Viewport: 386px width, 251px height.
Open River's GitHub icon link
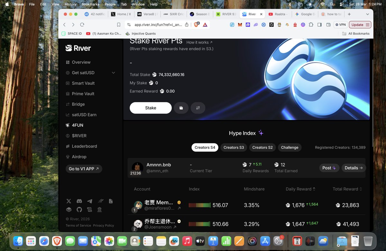click(79, 209)
